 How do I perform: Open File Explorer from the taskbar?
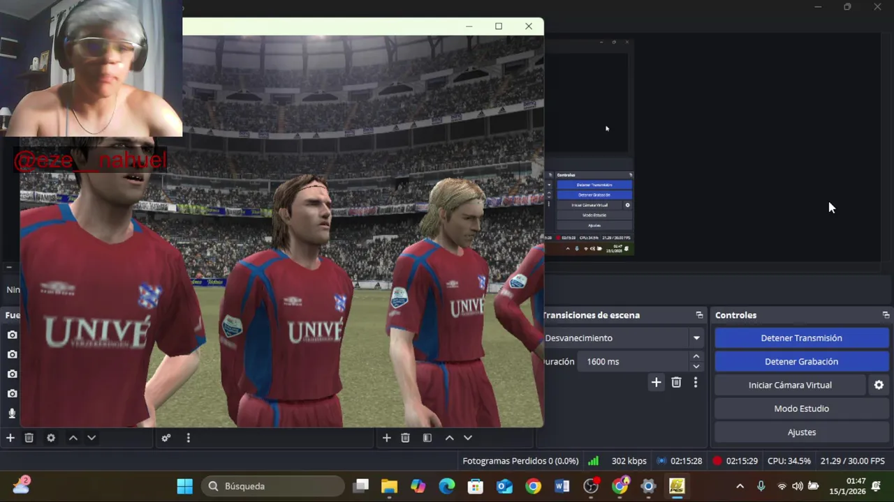pyautogui.click(x=389, y=486)
